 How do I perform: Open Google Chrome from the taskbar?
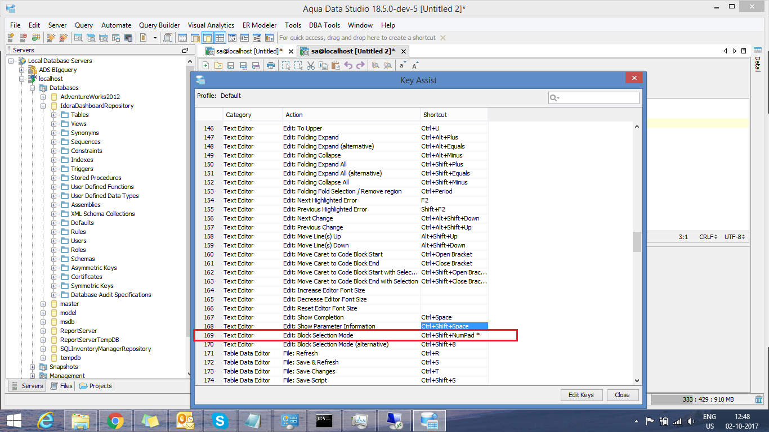115,420
